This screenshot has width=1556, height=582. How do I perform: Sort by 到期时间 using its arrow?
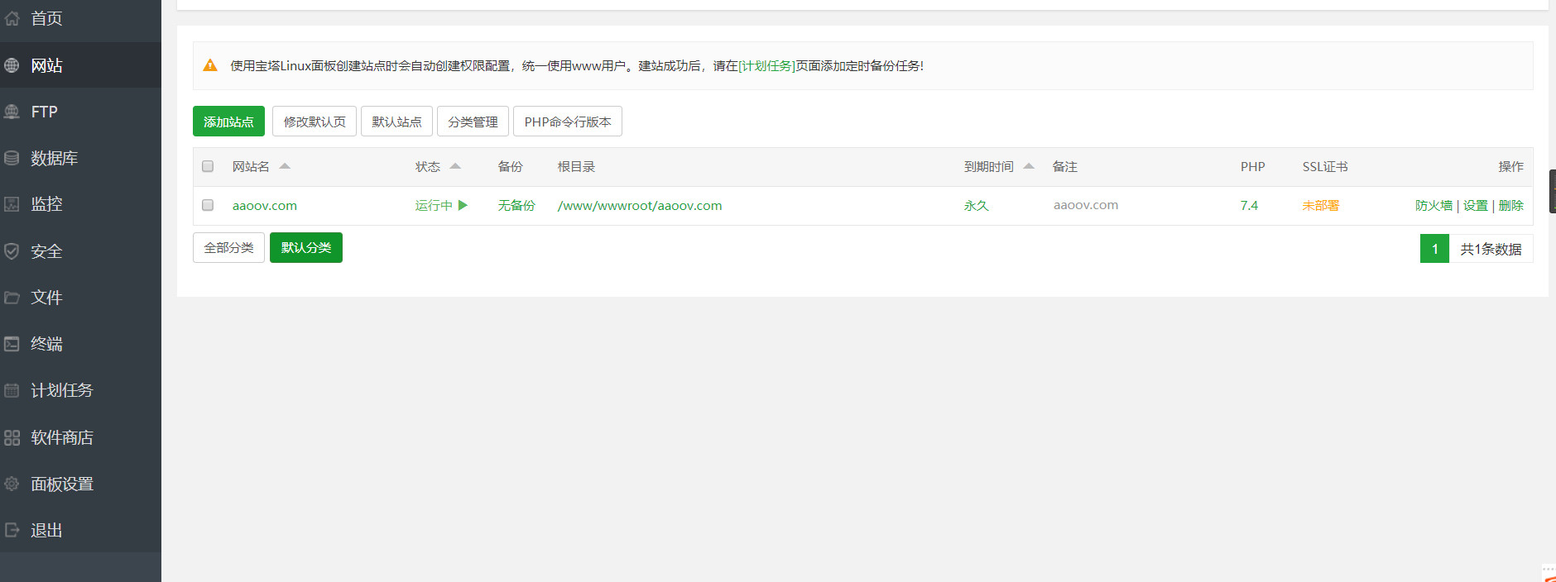point(1029,166)
